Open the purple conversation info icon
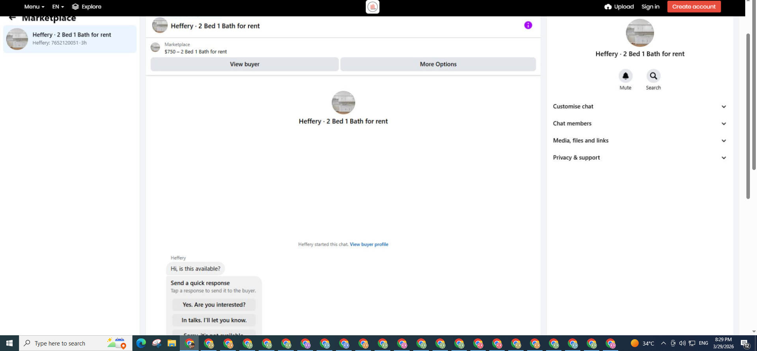 [x=528, y=25]
